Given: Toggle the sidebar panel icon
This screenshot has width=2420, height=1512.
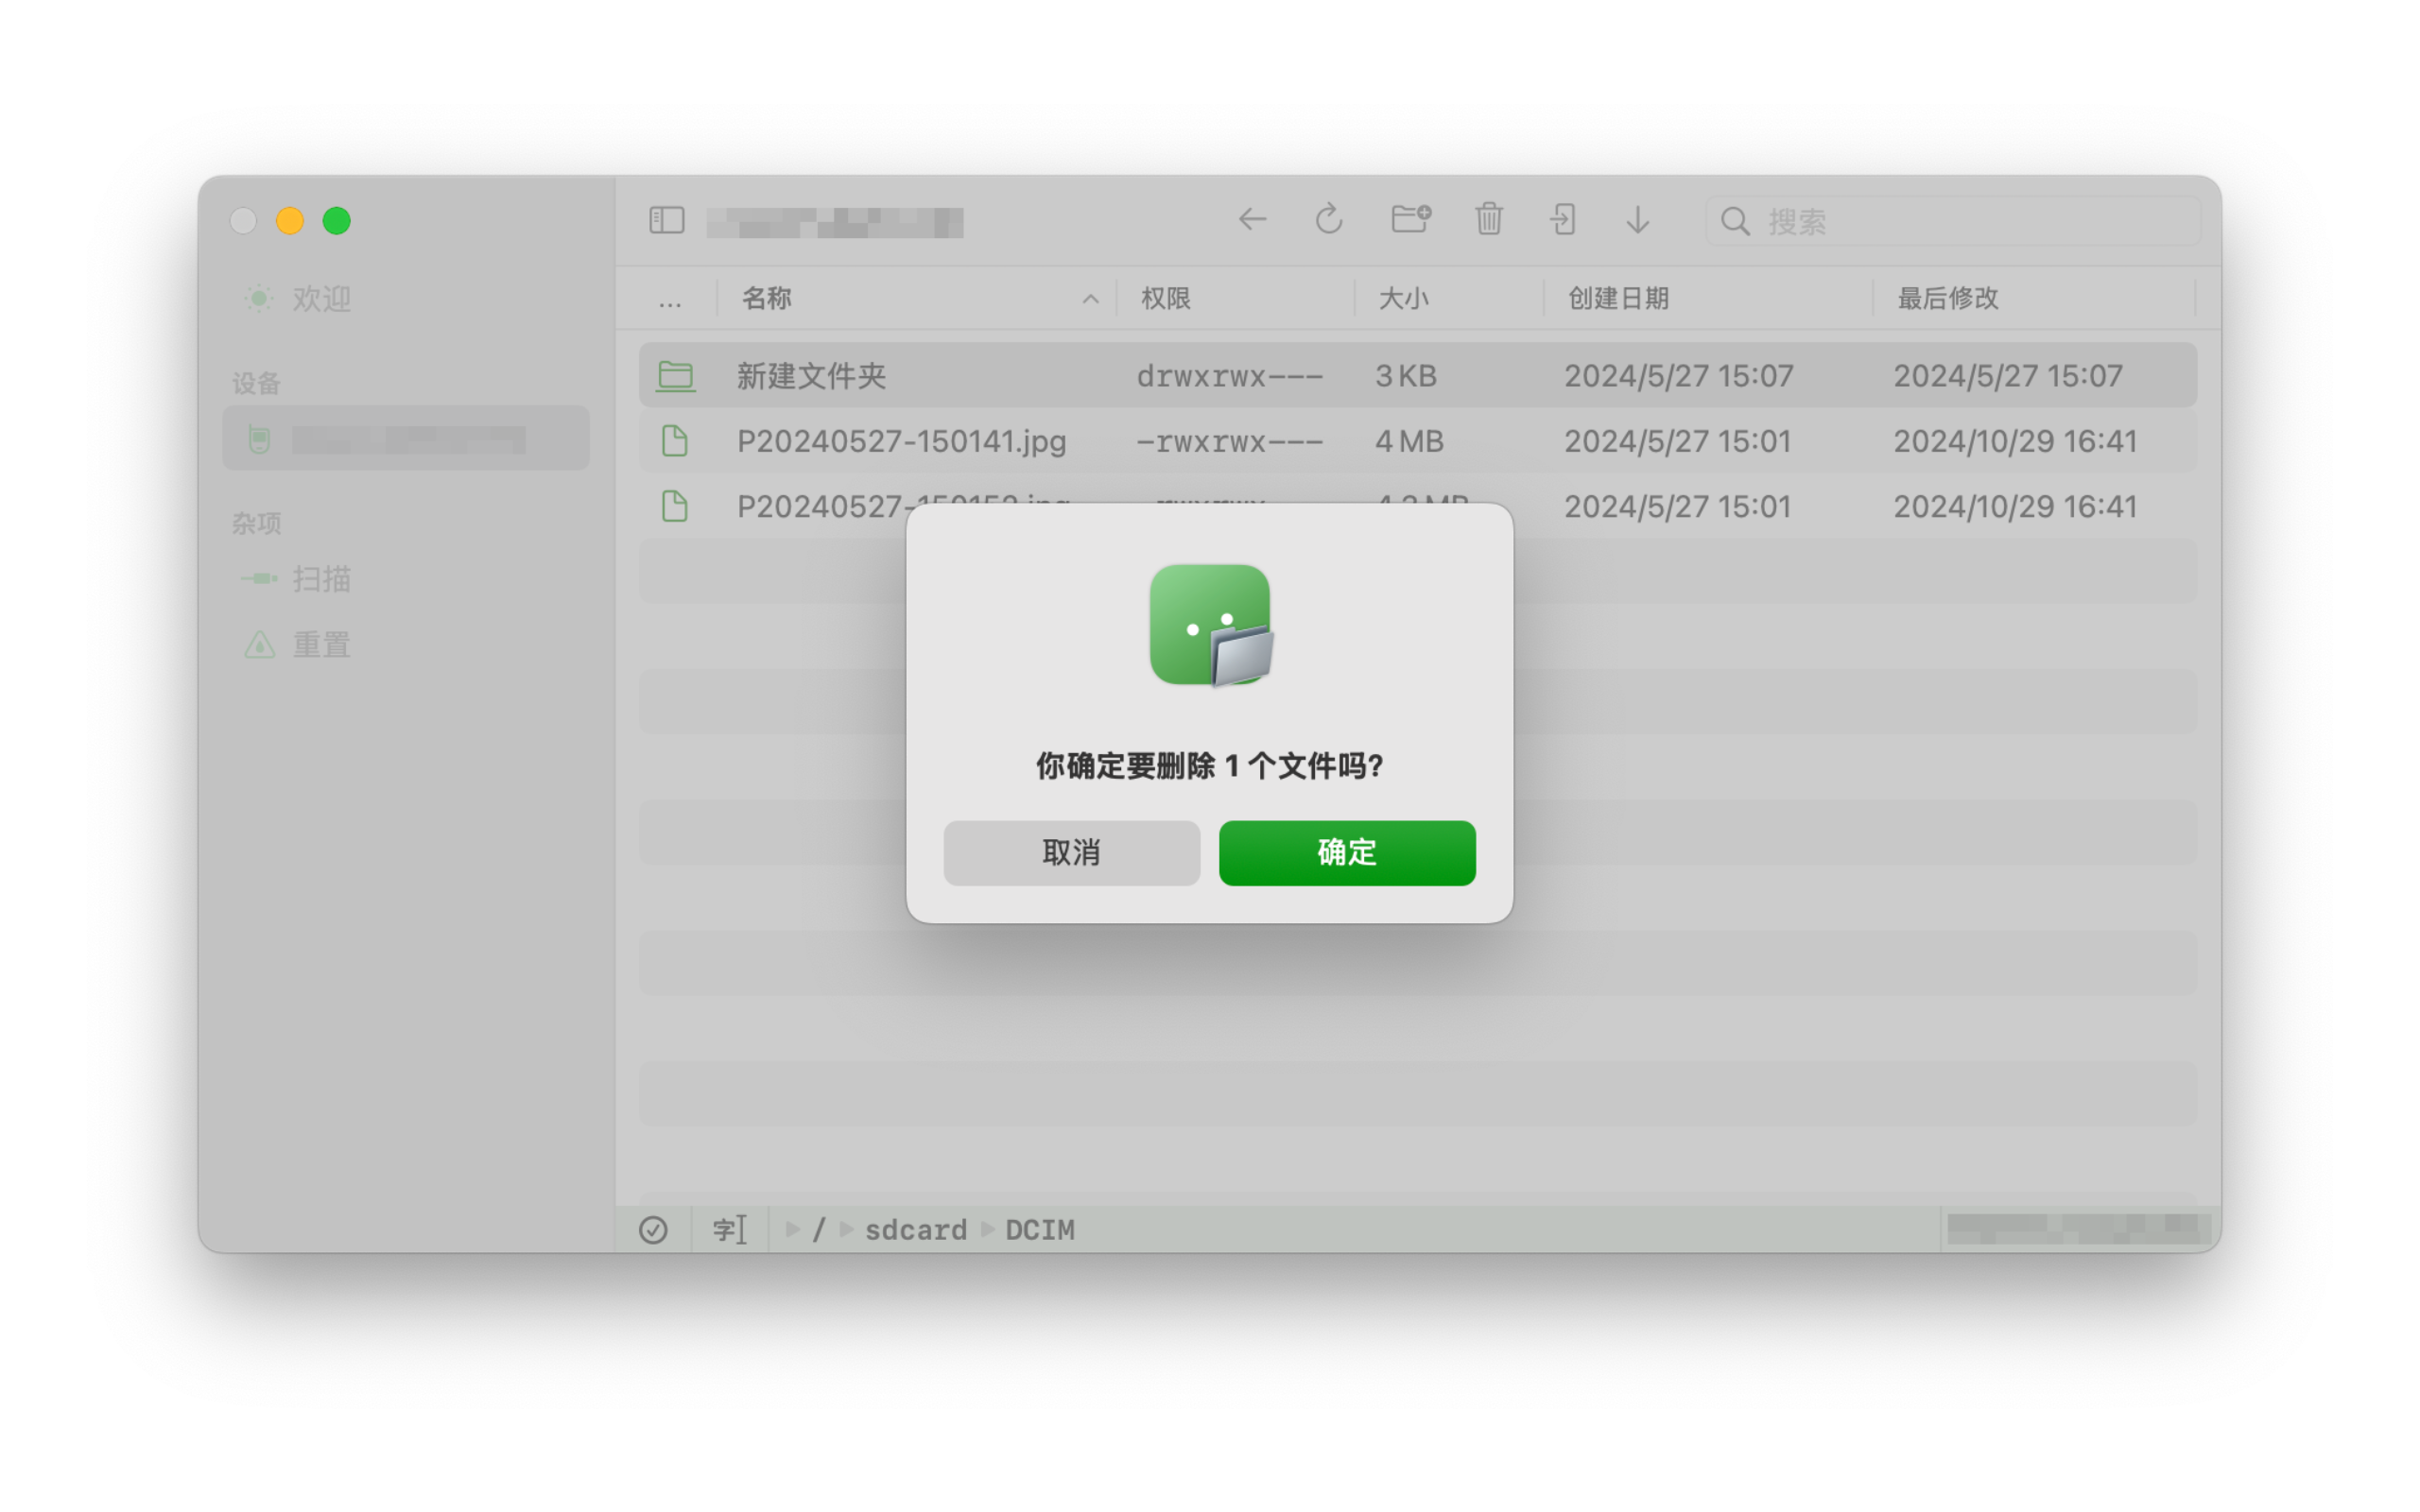Looking at the screenshot, I should point(666,220).
